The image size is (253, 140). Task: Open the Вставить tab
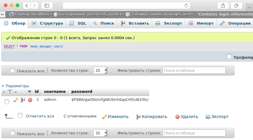[135, 23]
